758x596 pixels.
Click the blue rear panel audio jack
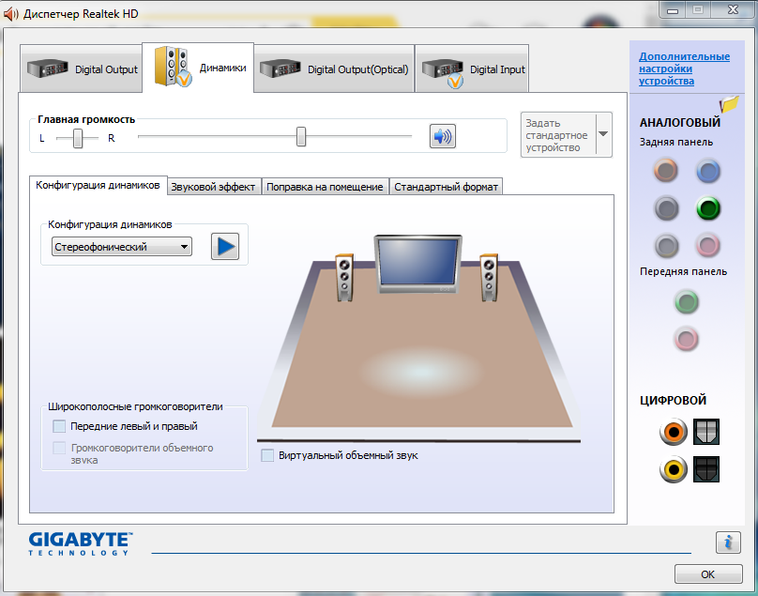click(708, 171)
